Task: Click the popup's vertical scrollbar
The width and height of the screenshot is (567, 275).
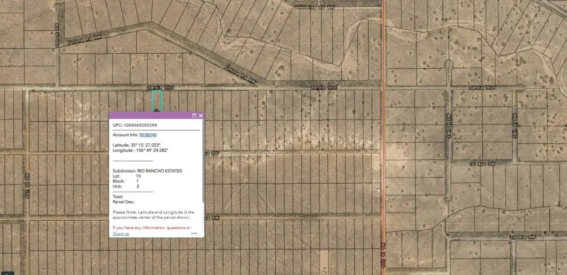Action: pyautogui.click(x=203, y=166)
